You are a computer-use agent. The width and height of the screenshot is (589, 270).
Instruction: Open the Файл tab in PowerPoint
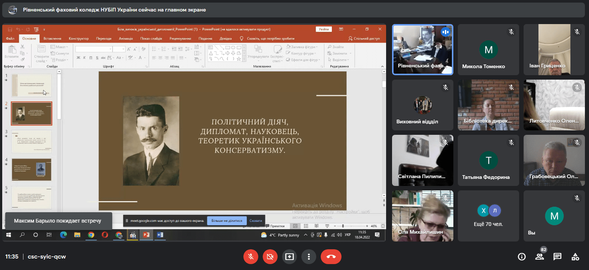(10, 39)
